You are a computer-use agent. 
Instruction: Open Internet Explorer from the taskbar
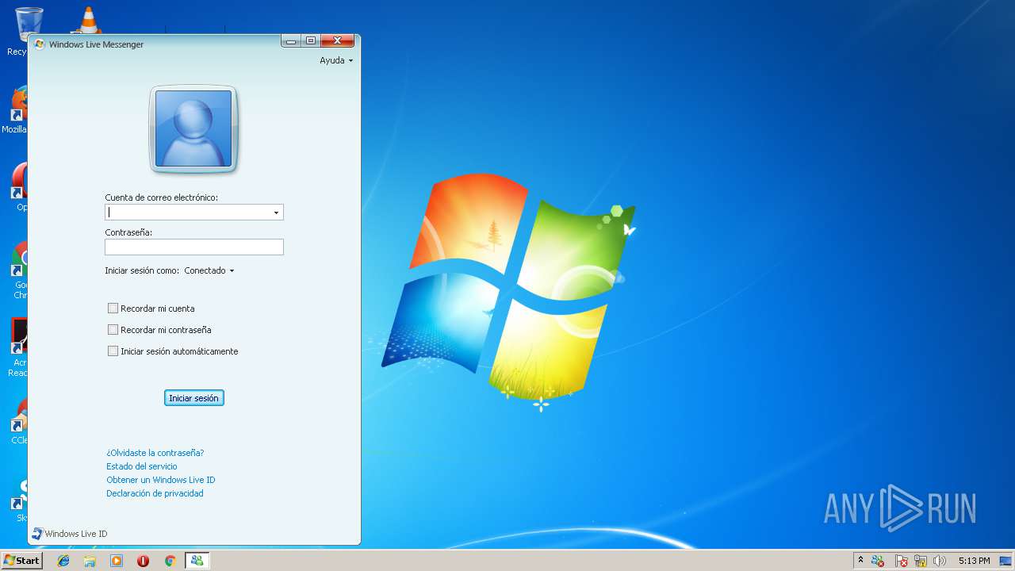[x=63, y=561]
